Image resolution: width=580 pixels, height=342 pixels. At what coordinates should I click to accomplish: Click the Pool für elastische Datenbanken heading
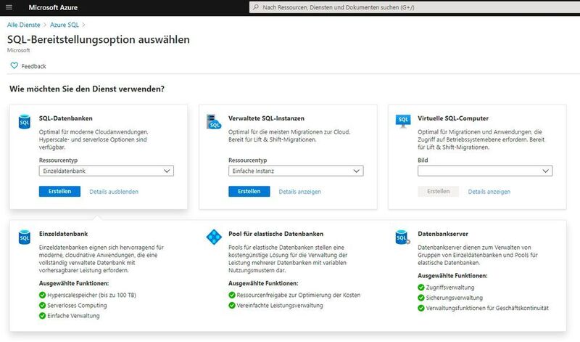(275, 234)
